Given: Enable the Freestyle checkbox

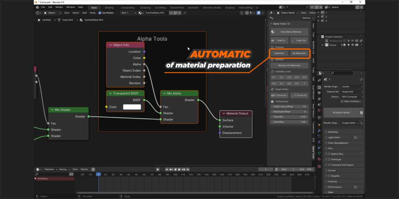Looking at the screenshot, I should pos(329,160).
